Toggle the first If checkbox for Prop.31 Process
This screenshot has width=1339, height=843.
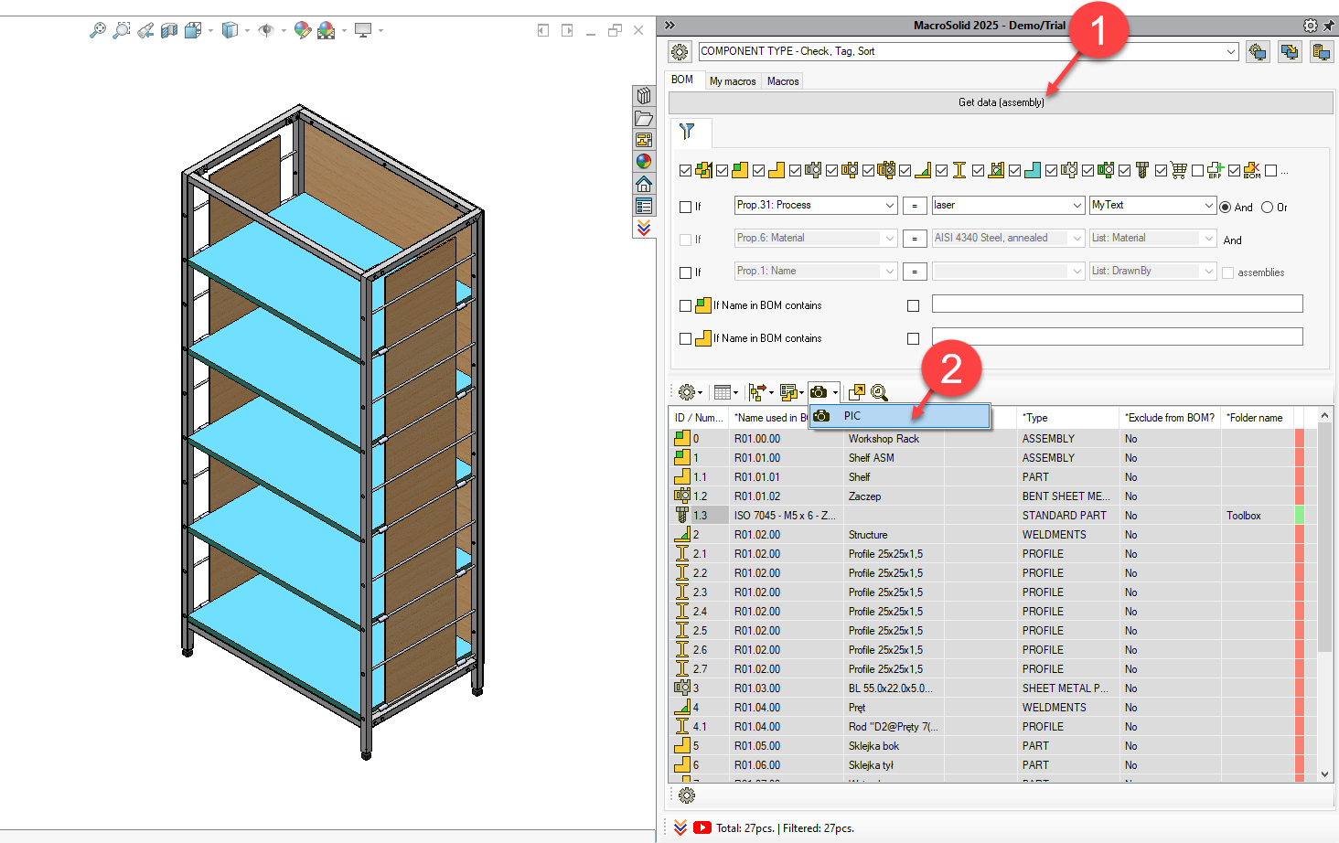(x=685, y=207)
